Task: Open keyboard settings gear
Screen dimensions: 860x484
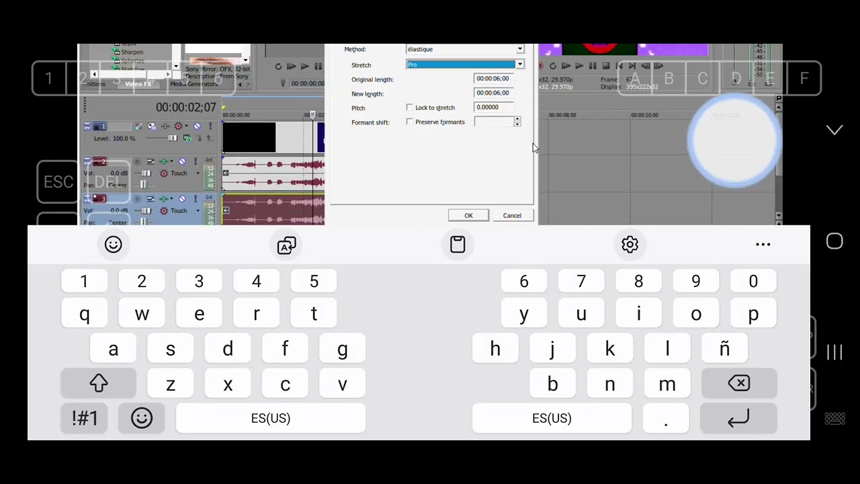Action: 630,244
